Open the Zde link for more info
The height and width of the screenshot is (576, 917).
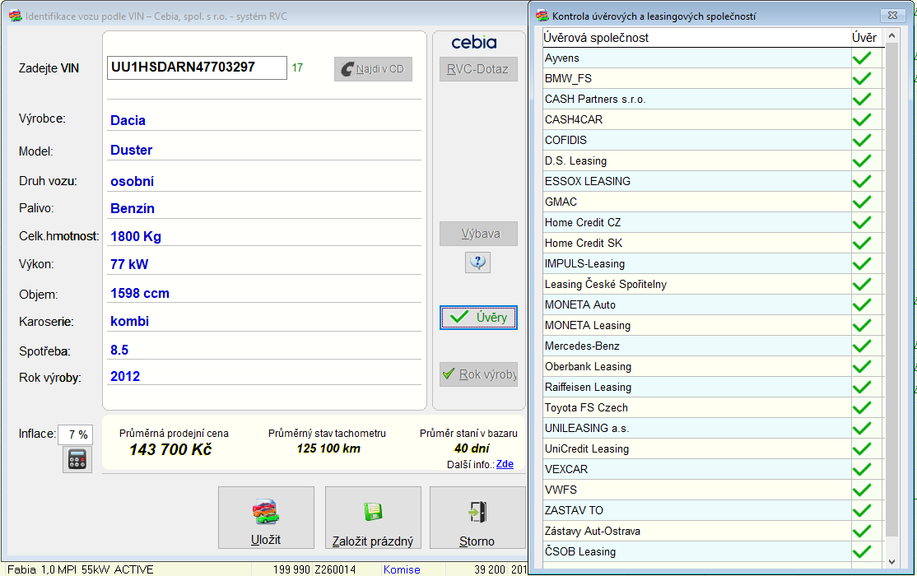pyautogui.click(x=505, y=464)
